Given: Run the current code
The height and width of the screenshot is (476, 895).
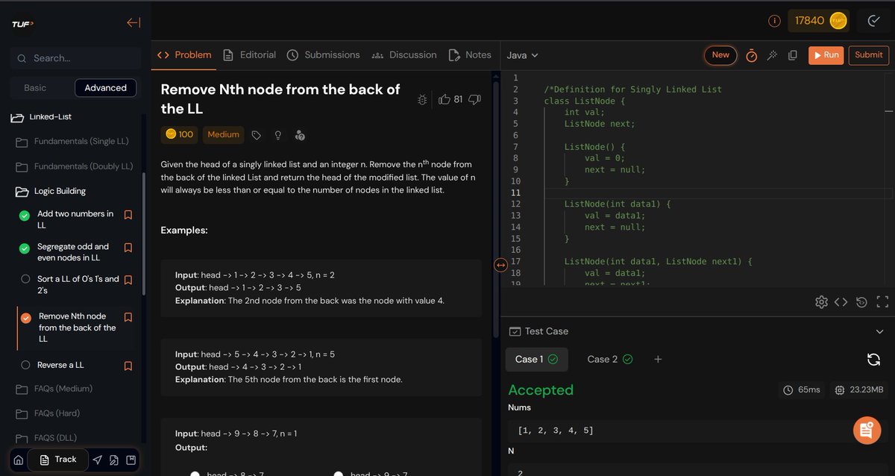Looking at the screenshot, I should pos(826,55).
